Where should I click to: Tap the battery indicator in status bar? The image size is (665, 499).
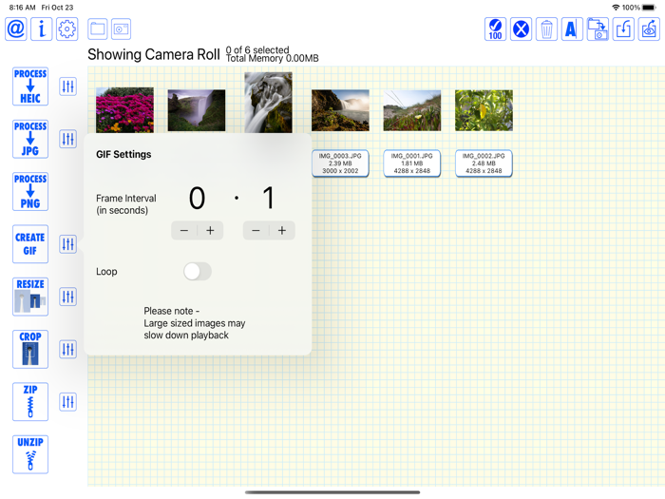649,8
